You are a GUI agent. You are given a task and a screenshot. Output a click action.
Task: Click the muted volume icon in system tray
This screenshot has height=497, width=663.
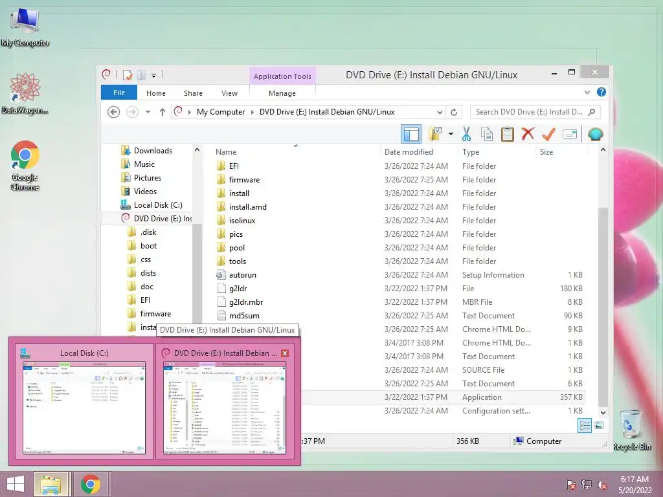(x=601, y=485)
